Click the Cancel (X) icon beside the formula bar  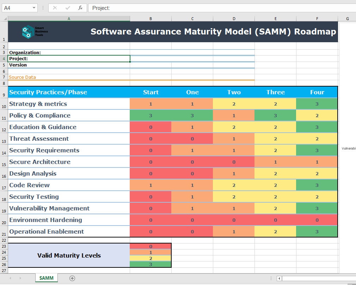point(56,8)
